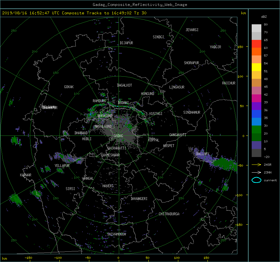Click the SHIRAHATTI city label
The height and width of the screenshot is (262, 280).
117,148
